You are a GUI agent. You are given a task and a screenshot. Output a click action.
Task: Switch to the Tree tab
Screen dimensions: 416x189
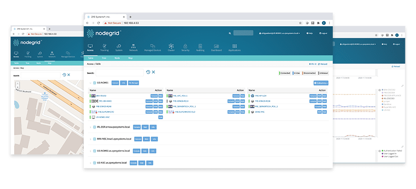coord(104,58)
